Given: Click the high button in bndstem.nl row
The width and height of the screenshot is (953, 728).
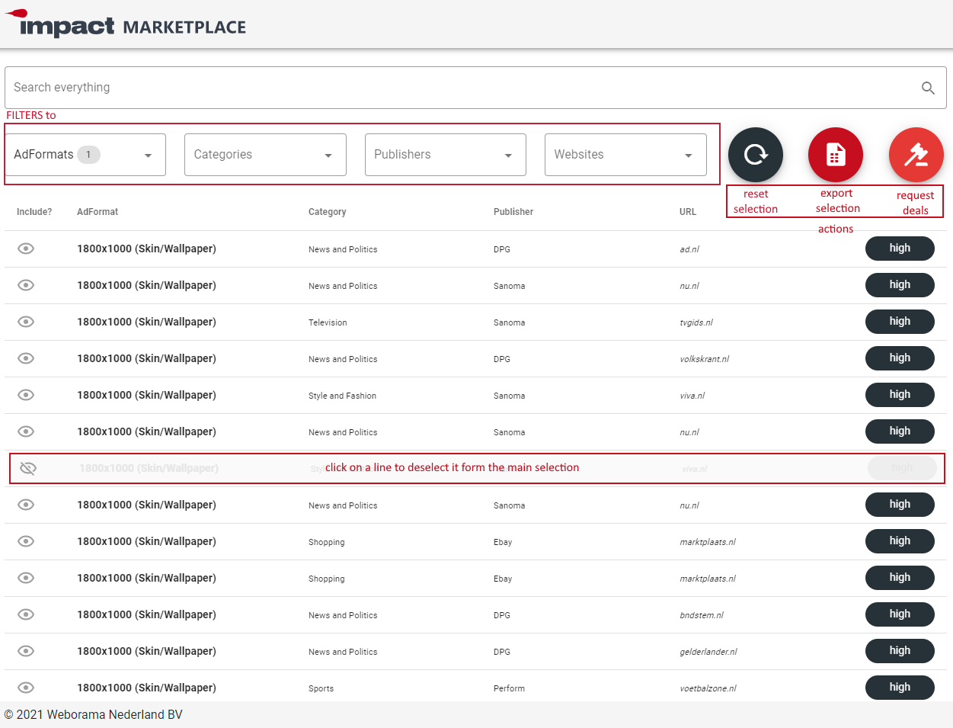Looking at the screenshot, I should (900, 614).
